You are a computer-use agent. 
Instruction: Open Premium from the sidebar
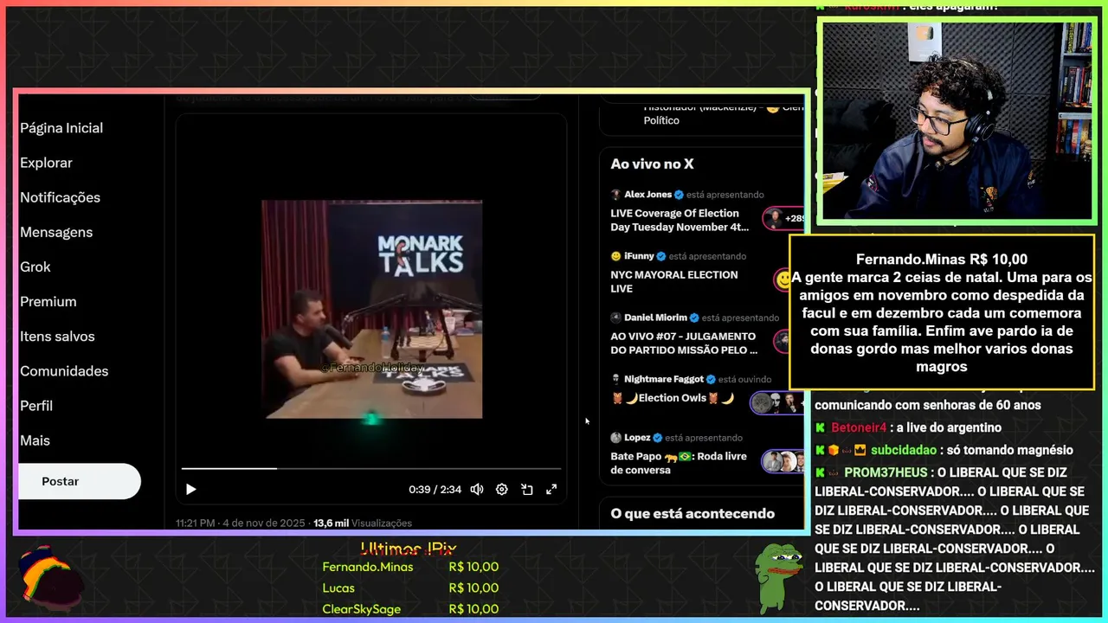(48, 301)
